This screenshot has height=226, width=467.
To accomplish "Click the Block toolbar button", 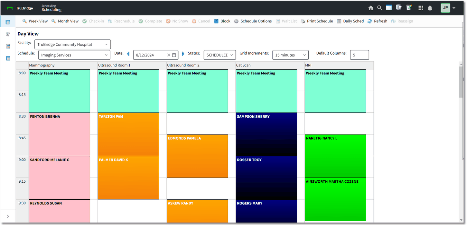I will coord(222,21).
